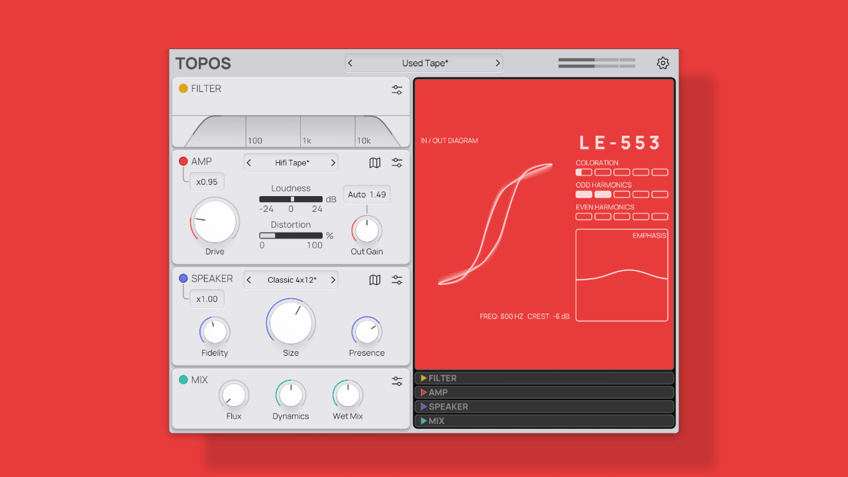Open SPEAKER section advanced sliders icon
Screen dimensions: 848x477
397,280
